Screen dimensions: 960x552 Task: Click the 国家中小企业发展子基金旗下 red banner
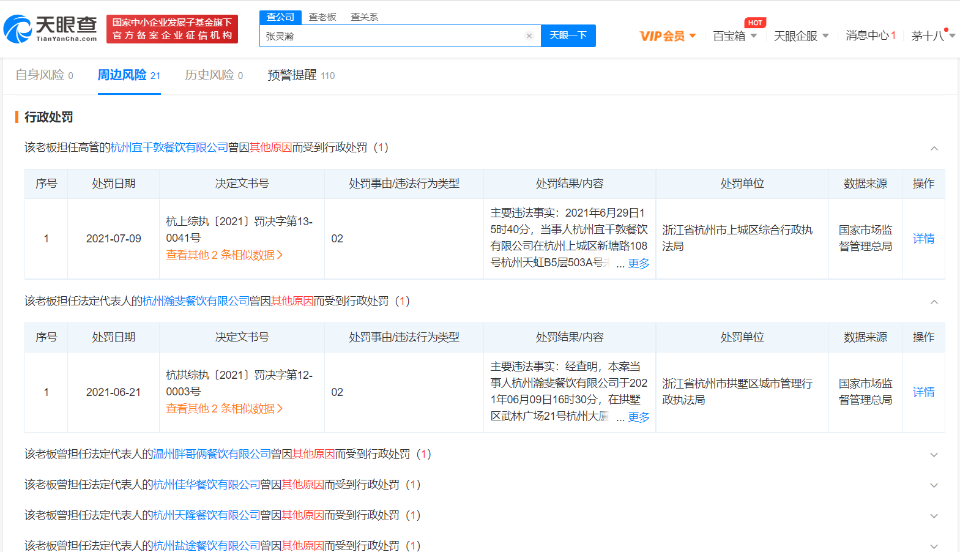pos(172,29)
